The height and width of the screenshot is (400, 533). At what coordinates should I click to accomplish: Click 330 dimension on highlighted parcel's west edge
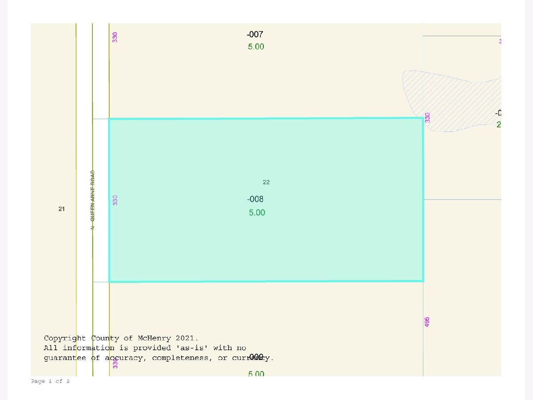pos(115,200)
